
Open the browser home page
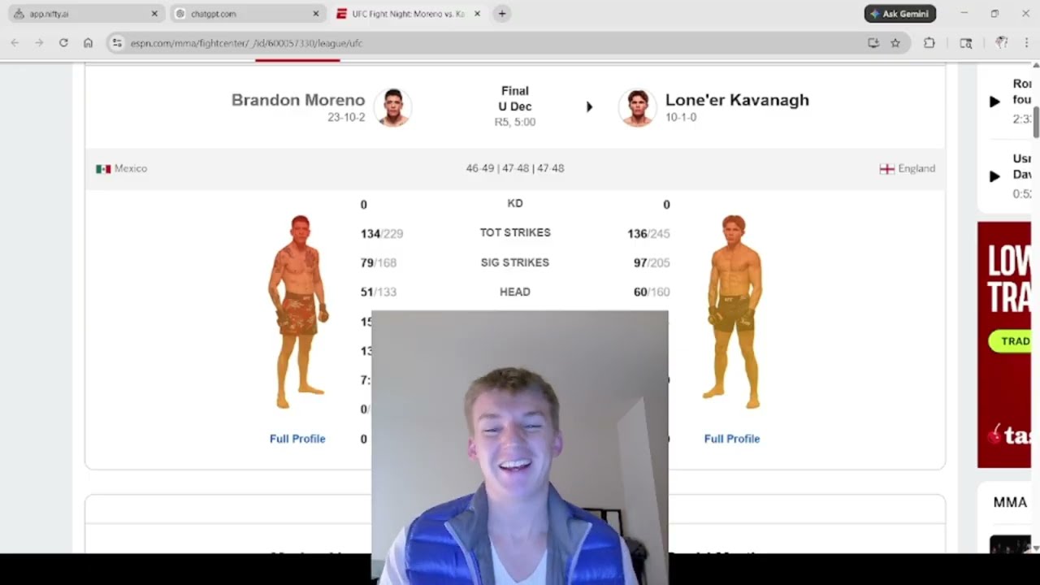(88, 43)
